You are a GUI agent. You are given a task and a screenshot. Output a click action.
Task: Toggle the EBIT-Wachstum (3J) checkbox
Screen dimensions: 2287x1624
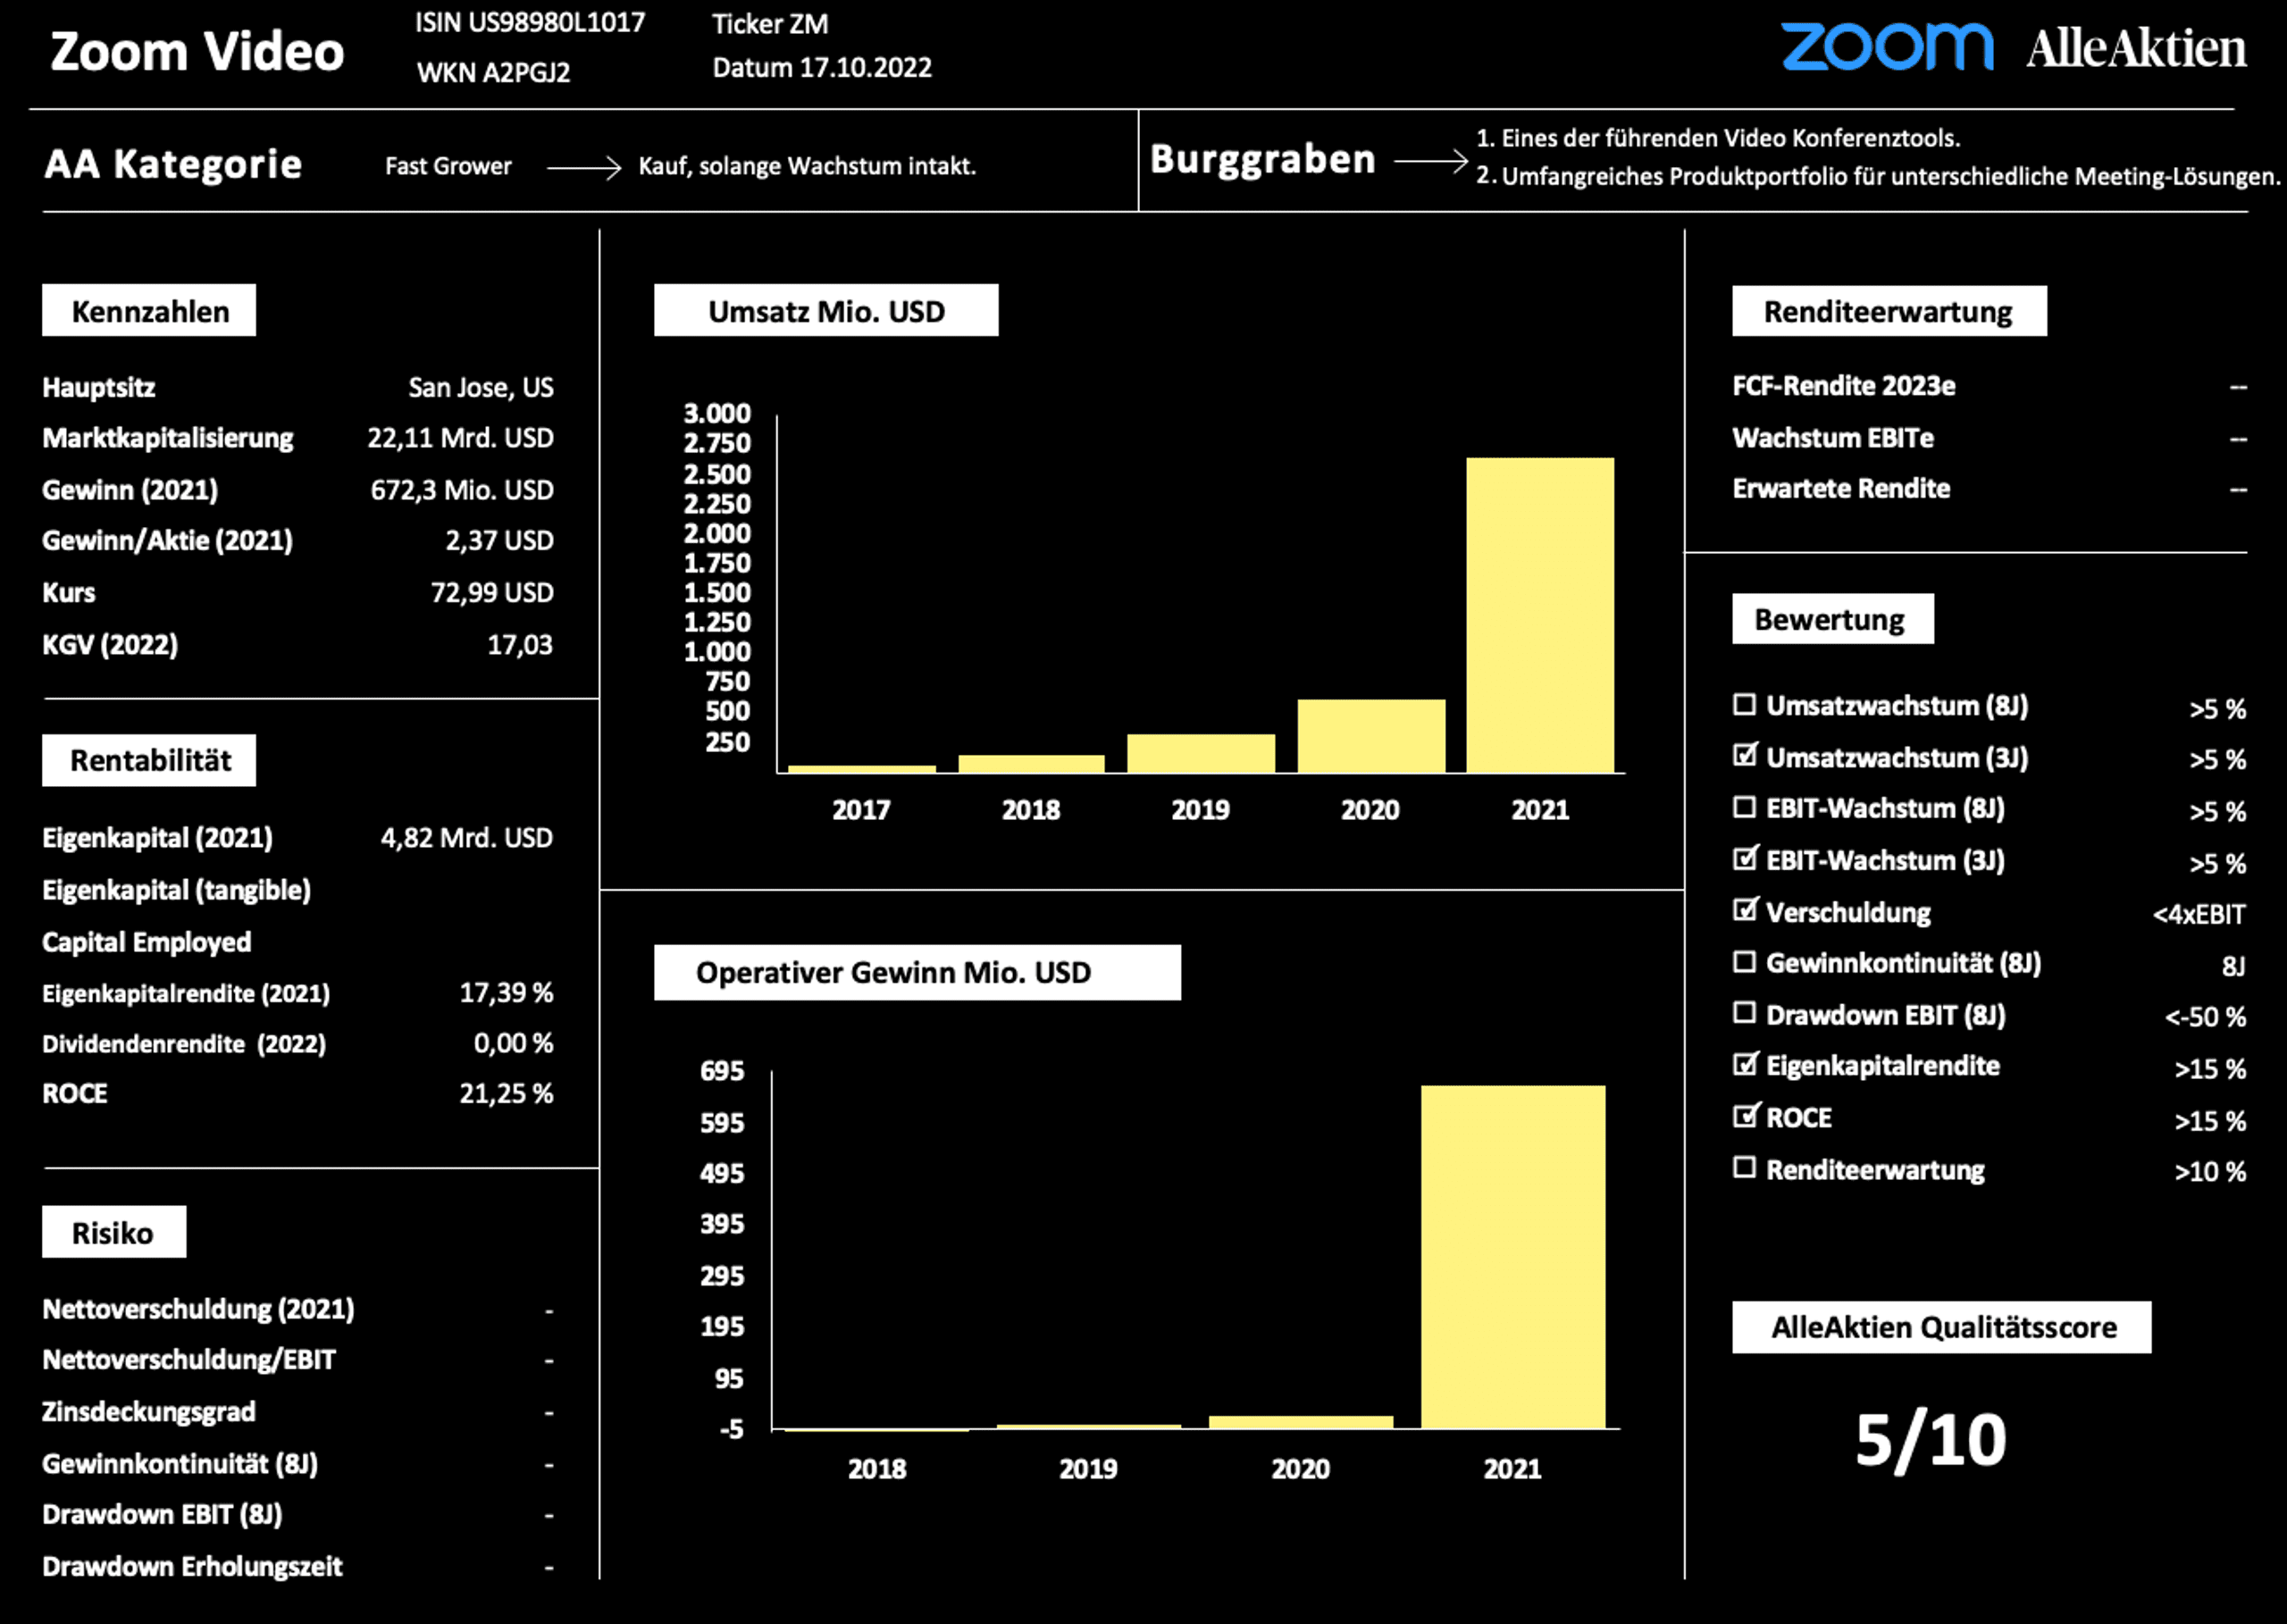pos(1744,858)
